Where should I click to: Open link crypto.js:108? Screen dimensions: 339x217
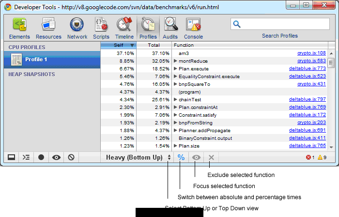pyautogui.click(x=311, y=53)
